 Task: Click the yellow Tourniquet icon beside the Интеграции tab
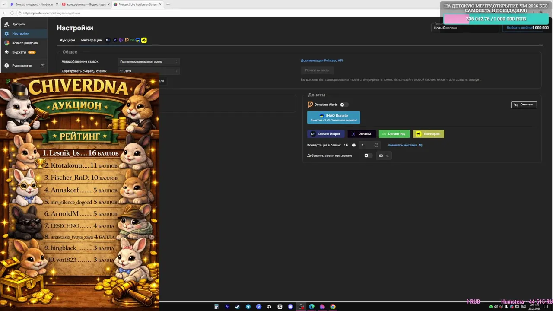pyautogui.click(x=144, y=40)
